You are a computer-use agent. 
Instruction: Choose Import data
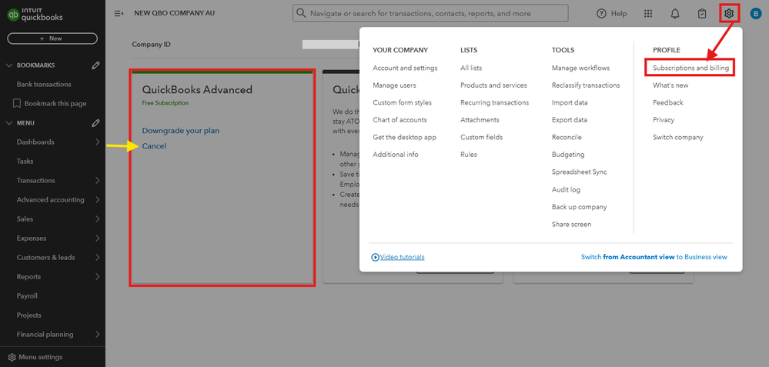[x=570, y=102]
